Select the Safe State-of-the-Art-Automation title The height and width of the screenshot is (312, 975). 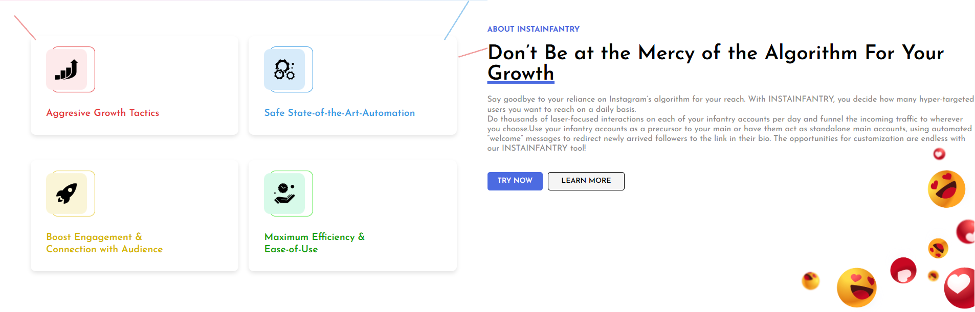tap(340, 113)
